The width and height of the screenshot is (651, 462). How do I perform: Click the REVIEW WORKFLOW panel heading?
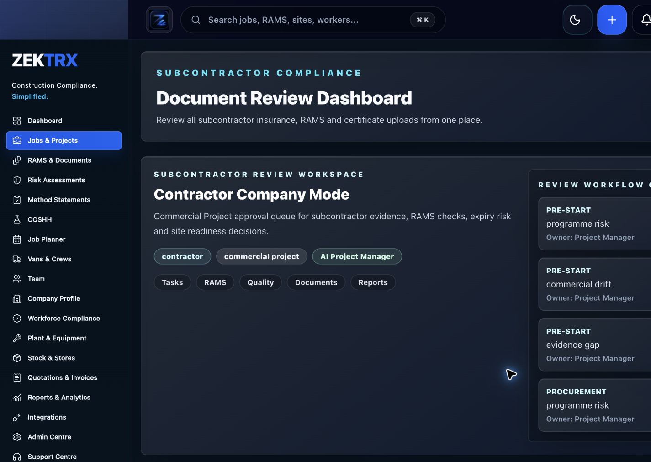(594, 185)
